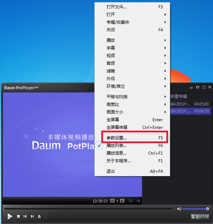Close the PotPlayer window
The width and height of the screenshot is (213, 224).
pos(210,87)
